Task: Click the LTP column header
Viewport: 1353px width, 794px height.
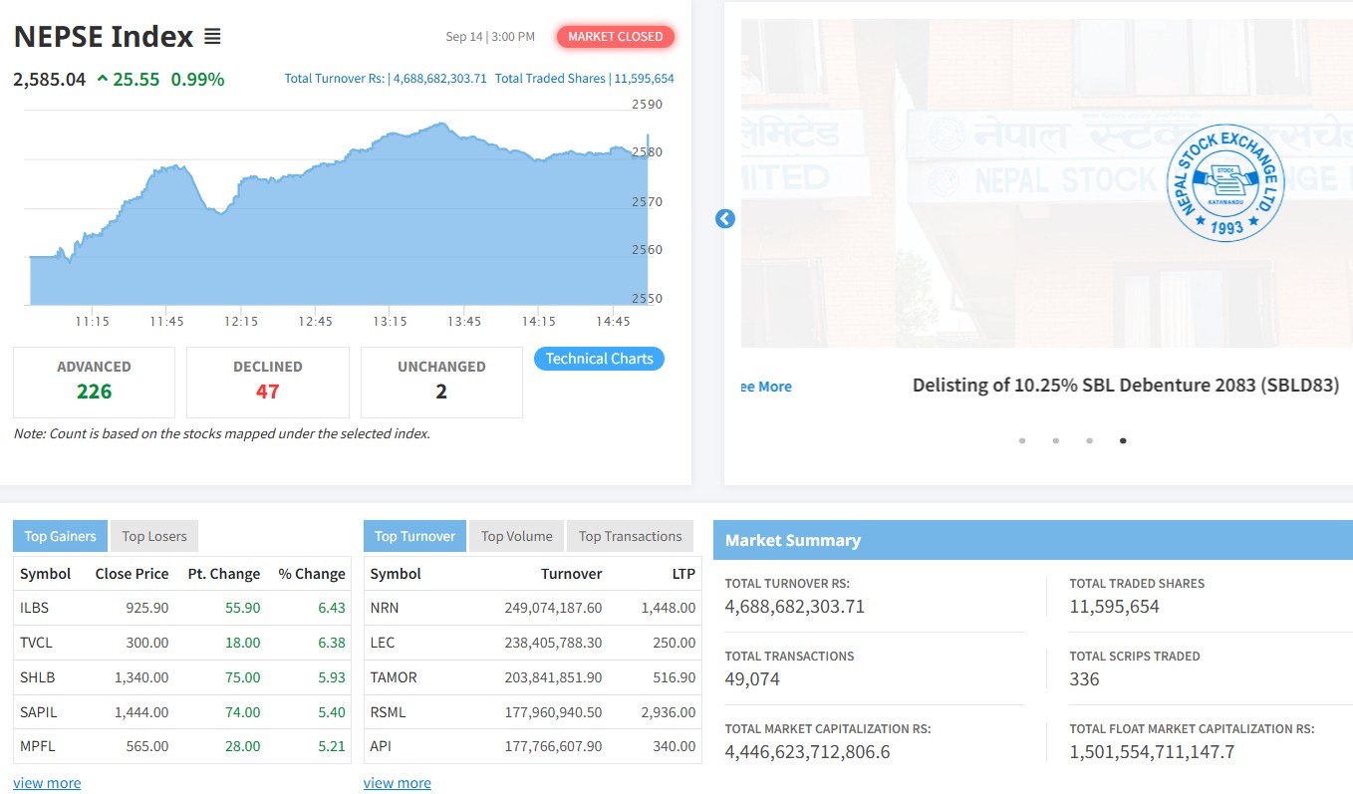Action: 682,574
